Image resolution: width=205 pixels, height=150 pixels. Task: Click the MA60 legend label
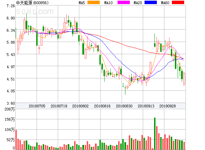tap(165, 3)
